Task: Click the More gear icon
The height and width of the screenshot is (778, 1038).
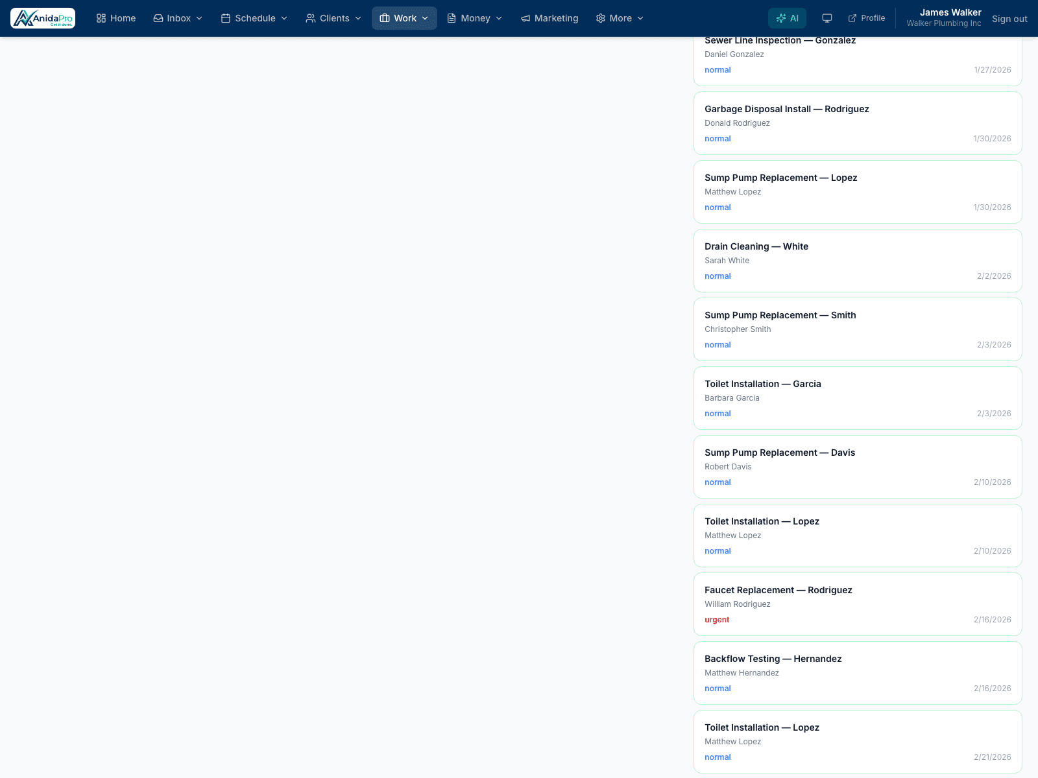Action: (601, 18)
